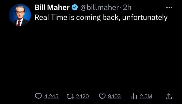Open the view analytics bar chart icon
The image size is (182, 104).
click(134, 96)
